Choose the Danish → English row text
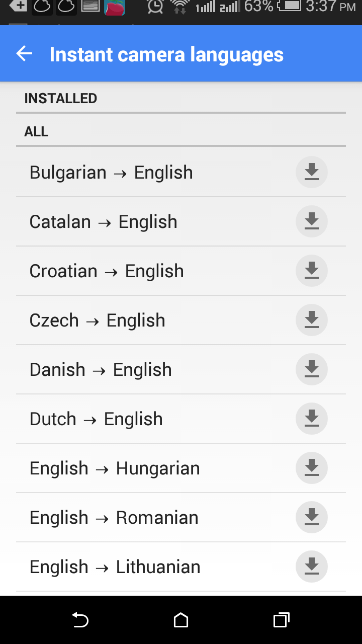This screenshot has width=362, height=644. point(101,370)
